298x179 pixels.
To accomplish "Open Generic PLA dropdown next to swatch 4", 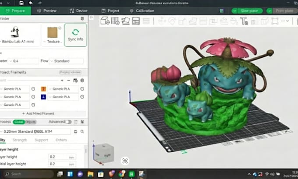I will tap(63, 97).
